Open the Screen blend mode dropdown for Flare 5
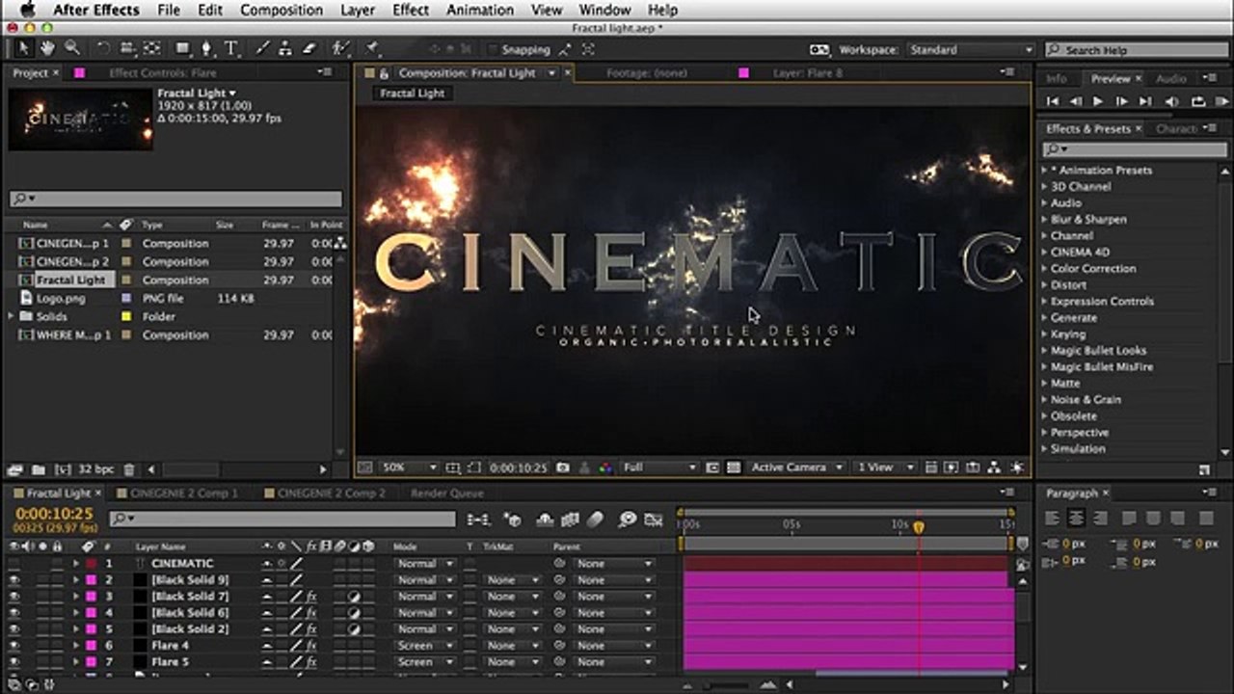Screen dimensions: 1234x694 pos(424,662)
